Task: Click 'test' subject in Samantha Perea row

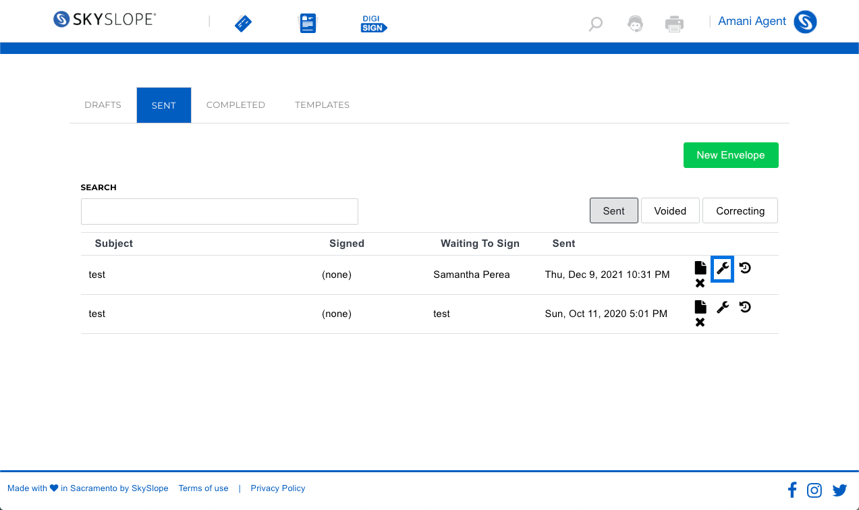Action: (97, 275)
